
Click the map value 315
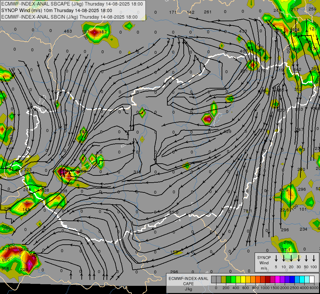pos(137,172)
